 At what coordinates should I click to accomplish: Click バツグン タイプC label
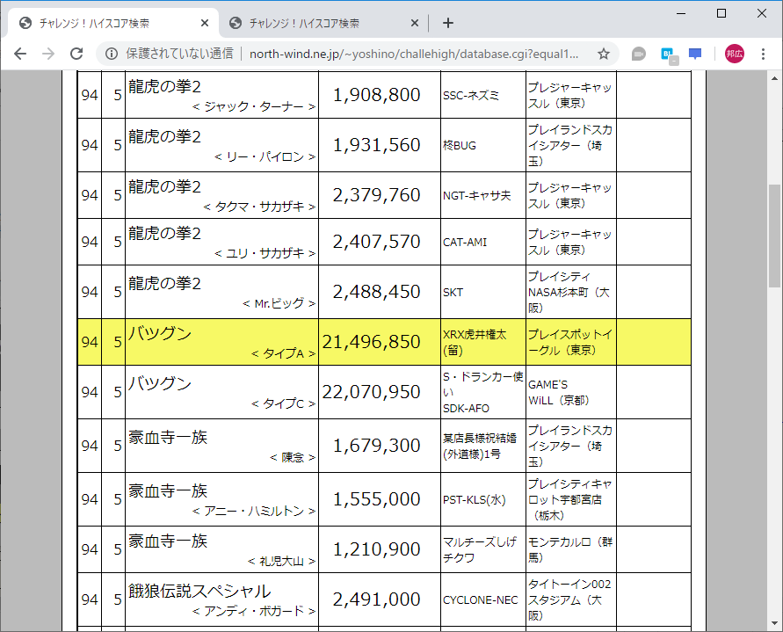click(283, 403)
